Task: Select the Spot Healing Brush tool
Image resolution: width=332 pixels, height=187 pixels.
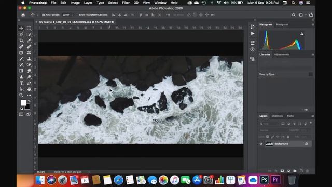Action: (x=21, y=46)
